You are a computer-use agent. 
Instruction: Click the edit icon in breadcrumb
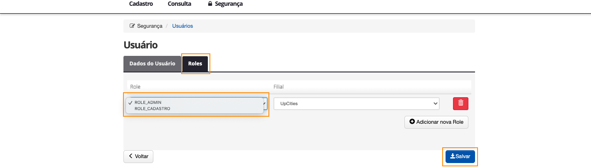(132, 26)
